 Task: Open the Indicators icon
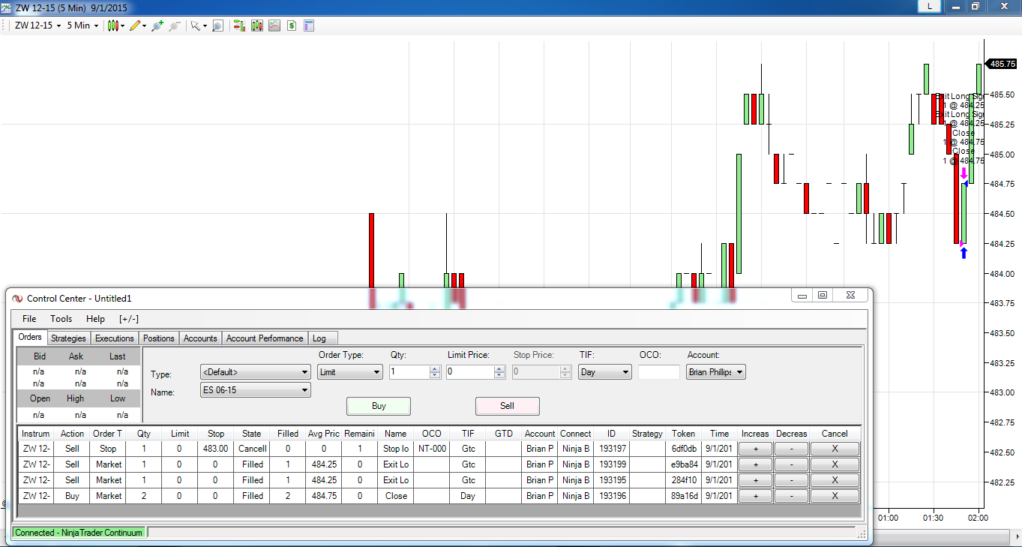(274, 26)
